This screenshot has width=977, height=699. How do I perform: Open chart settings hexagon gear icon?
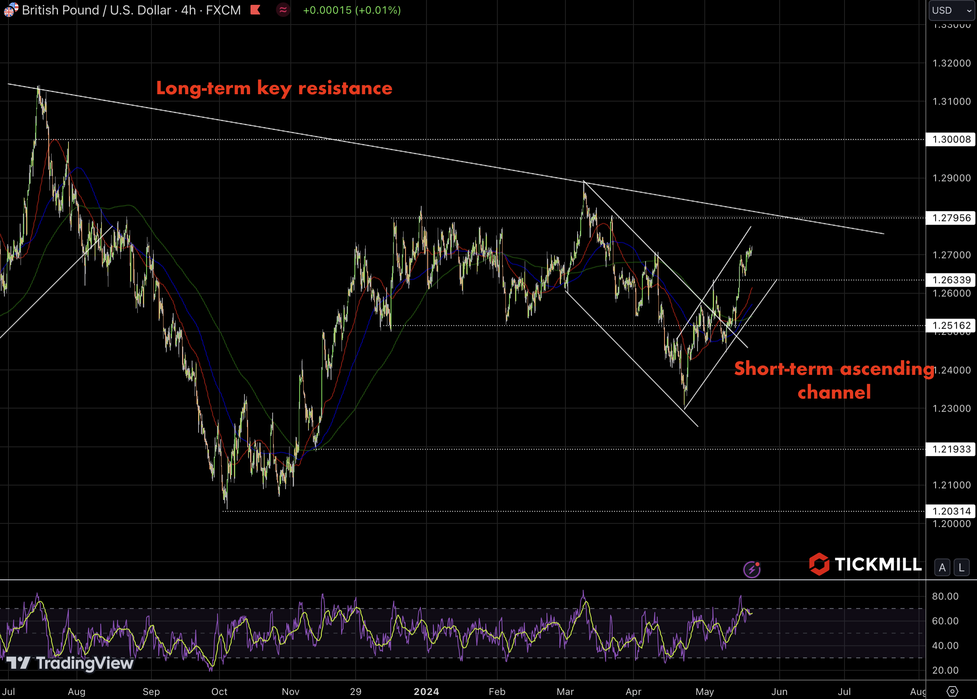[x=952, y=691]
